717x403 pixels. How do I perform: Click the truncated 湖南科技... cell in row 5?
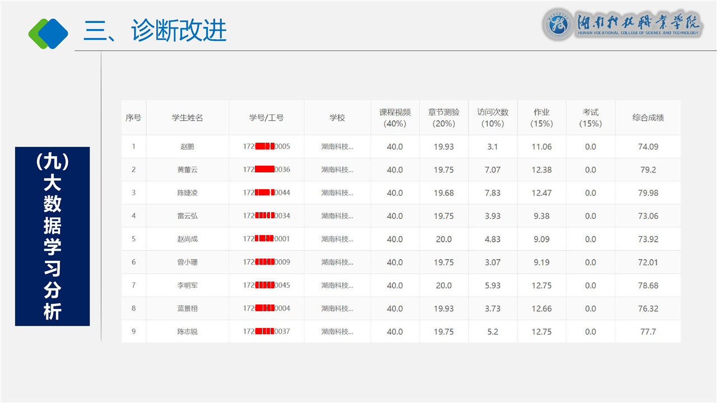click(337, 239)
